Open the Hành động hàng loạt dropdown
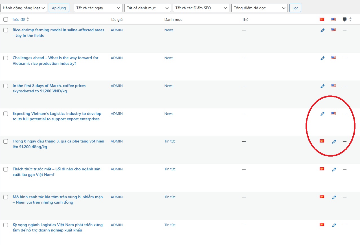Image resolution: width=360 pixels, height=245 pixels. 23,8
